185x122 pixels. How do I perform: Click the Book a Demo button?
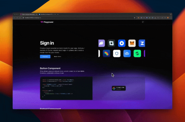tap(57, 56)
